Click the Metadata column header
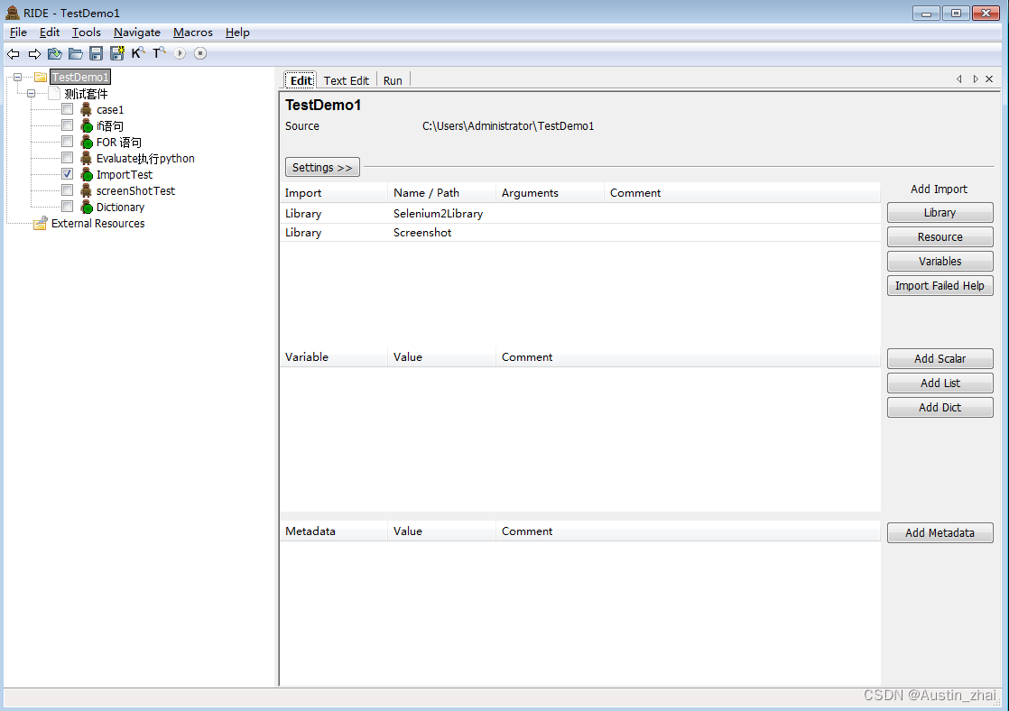 click(334, 531)
